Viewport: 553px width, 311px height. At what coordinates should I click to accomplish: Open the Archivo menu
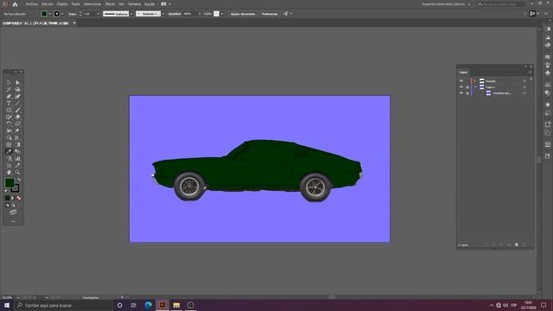pos(31,4)
